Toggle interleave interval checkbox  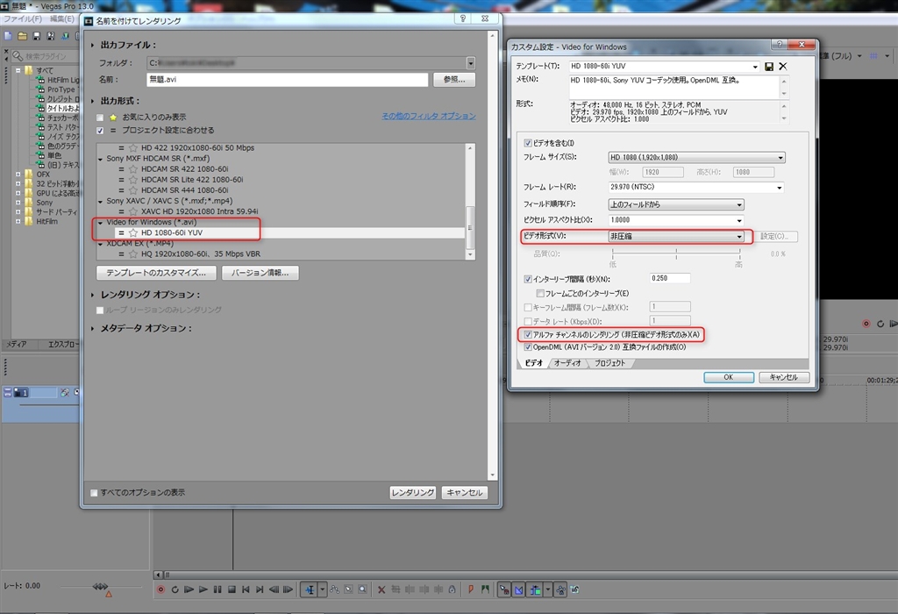coord(527,280)
